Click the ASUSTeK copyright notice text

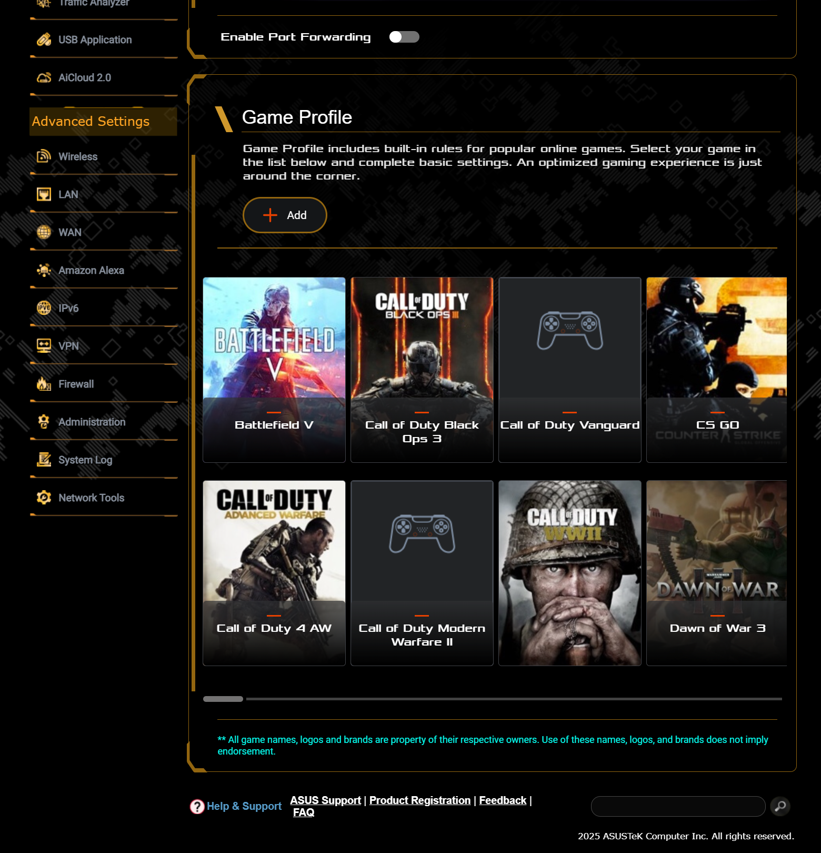click(x=686, y=836)
